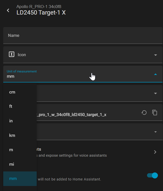163x191 pixels.
Task: Select ft from the unit list
Action: [x=20, y=106]
